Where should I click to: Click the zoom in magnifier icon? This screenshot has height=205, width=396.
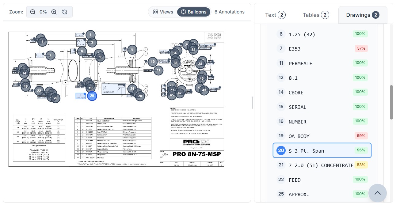(x=54, y=12)
